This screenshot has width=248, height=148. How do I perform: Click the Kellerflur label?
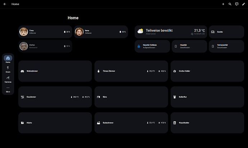click(183, 97)
